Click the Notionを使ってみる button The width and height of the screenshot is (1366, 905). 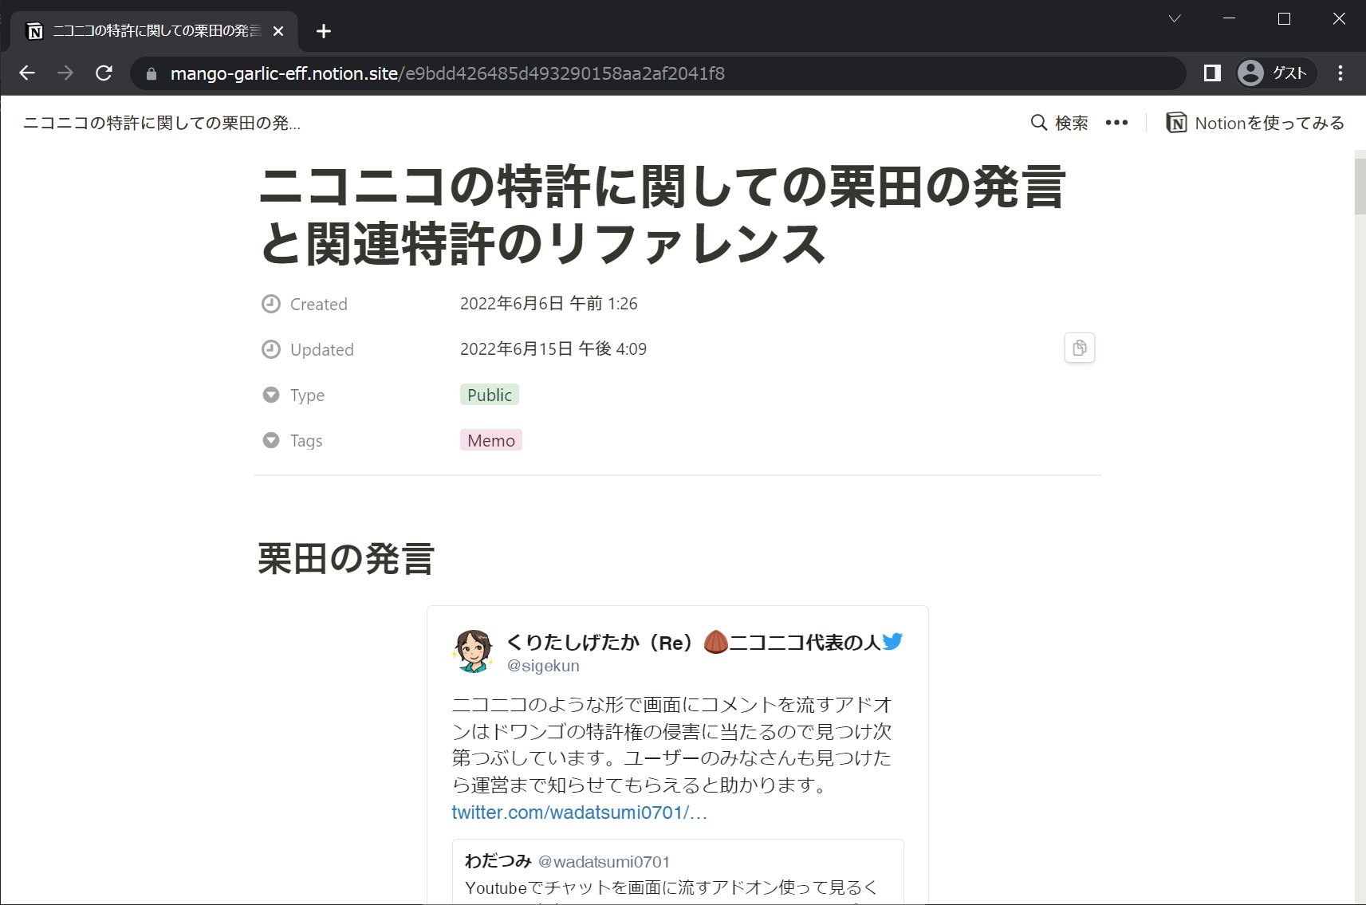click(x=1268, y=123)
